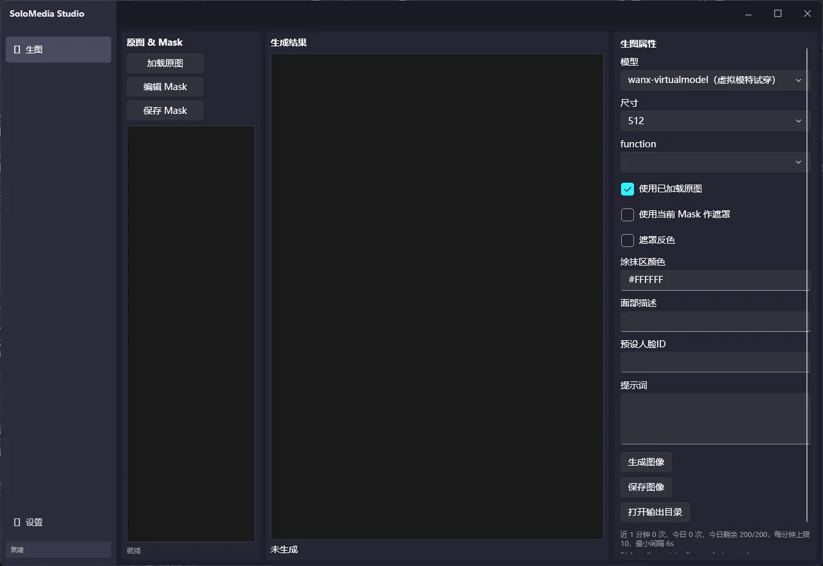Screen dimensions: 823x566
Task: Uncheck the 使用已加载原图 checkbox
Action: 628,189
